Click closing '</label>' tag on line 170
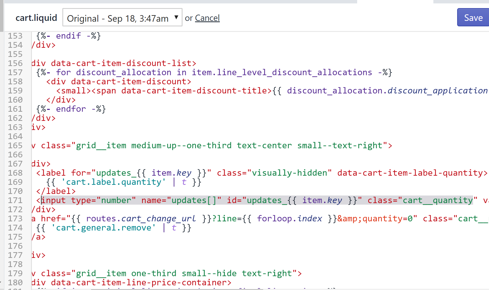The image size is (489, 290). (56, 191)
